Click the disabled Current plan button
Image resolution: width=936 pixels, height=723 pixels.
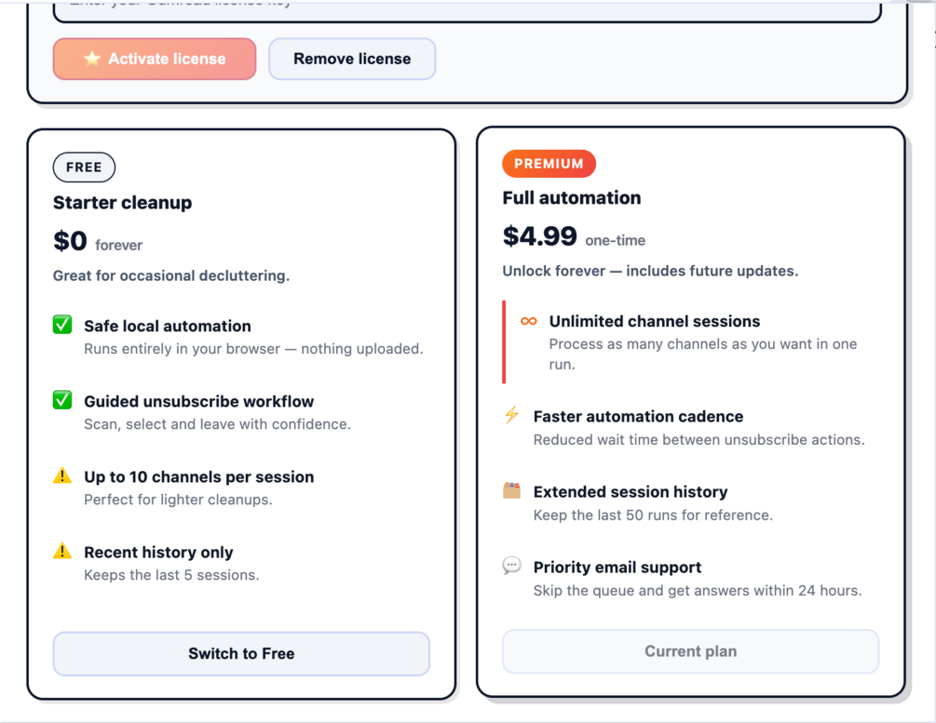[x=690, y=651]
